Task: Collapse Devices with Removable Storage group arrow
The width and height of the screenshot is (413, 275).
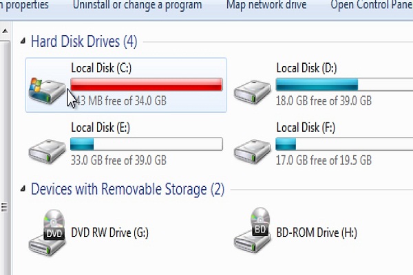Action: click(x=23, y=188)
